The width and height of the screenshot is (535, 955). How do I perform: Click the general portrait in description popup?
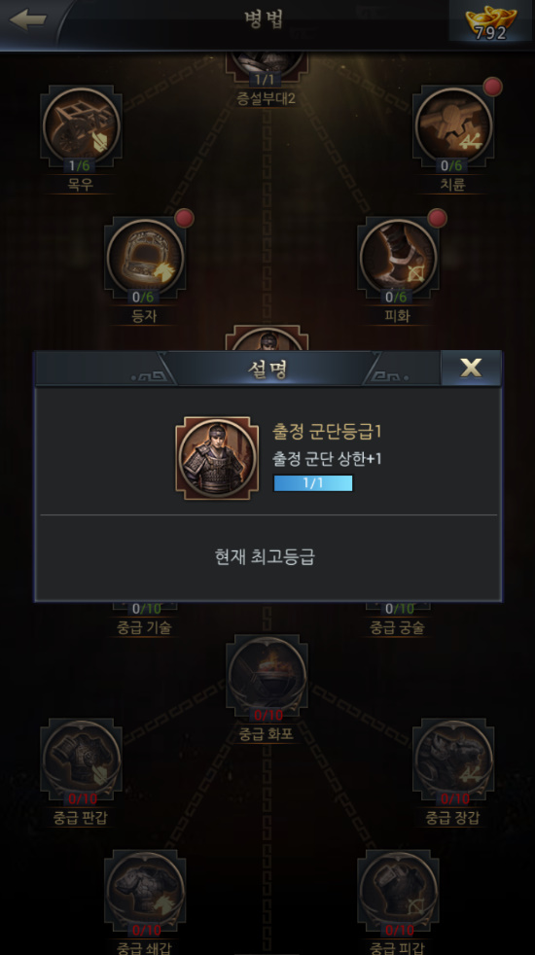(x=217, y=458)
